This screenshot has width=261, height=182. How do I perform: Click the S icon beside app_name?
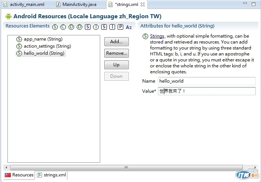(19, 39)
